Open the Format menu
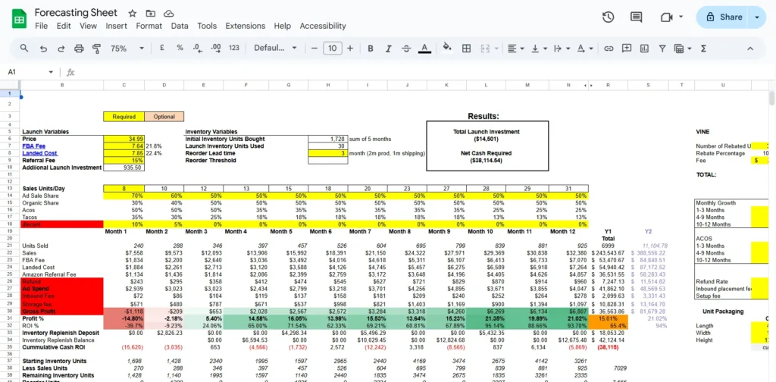This screenshot has height=382, width=776. 149,26
